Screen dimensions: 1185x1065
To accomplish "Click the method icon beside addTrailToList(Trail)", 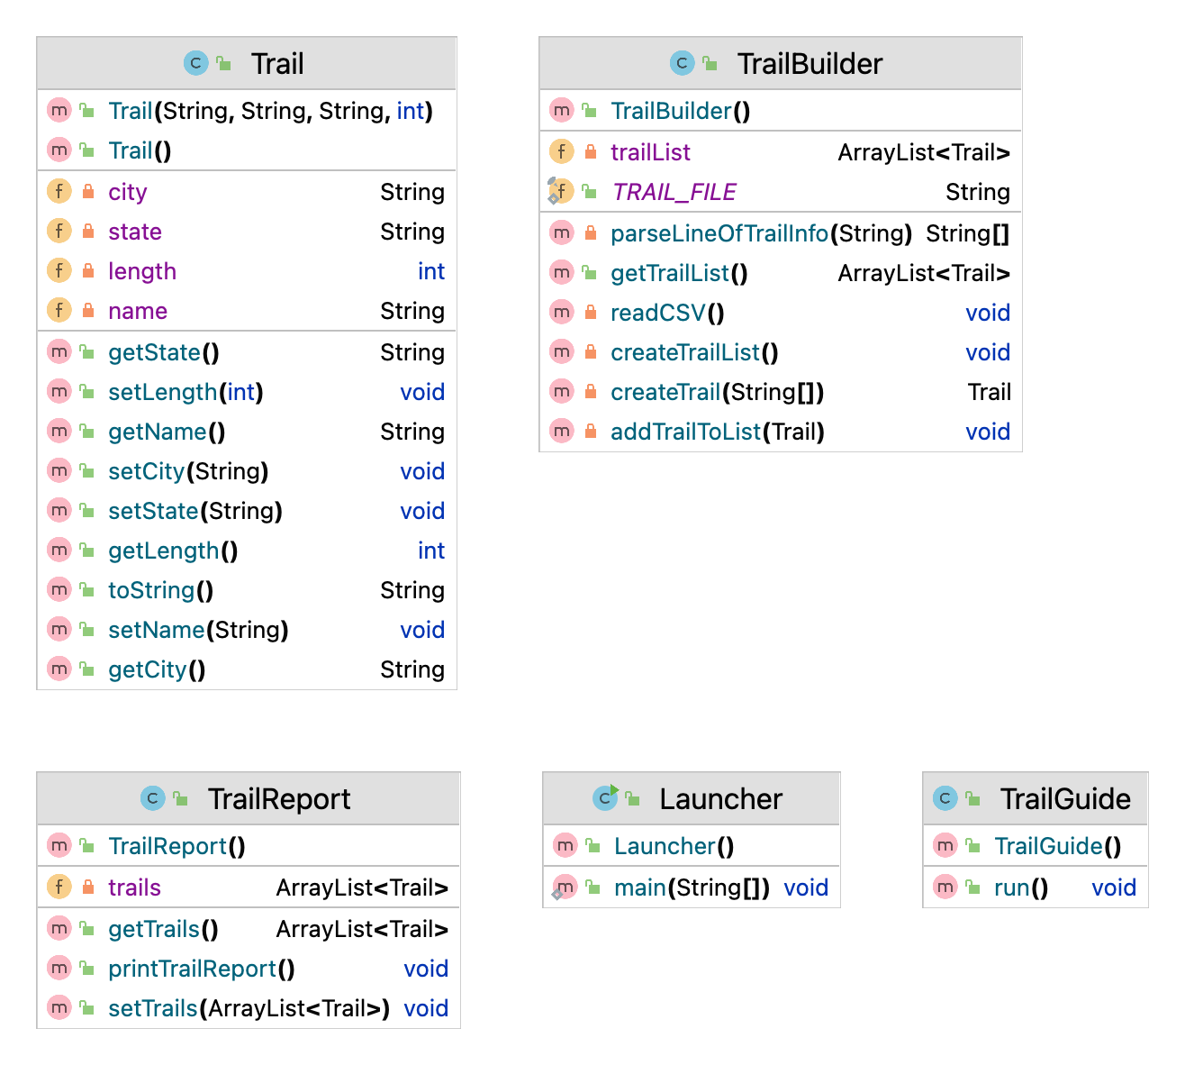I will click(x=562, y=431).
